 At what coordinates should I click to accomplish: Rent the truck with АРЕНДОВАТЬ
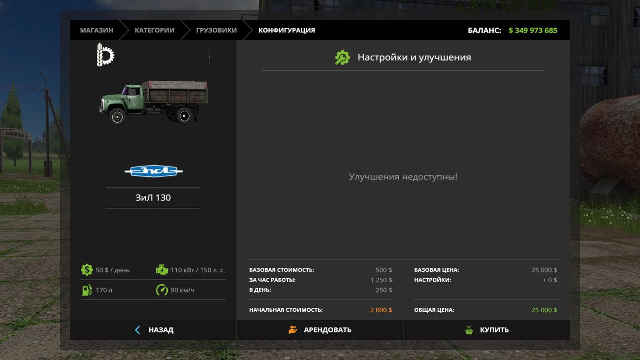(x=327, y=330)
